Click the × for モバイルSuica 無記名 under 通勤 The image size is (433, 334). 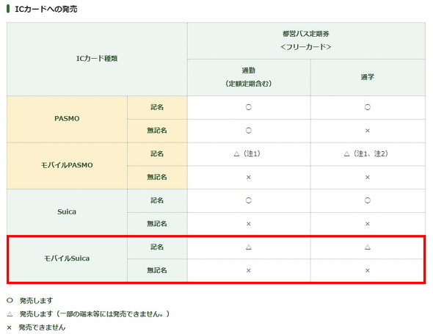point(249,270)
